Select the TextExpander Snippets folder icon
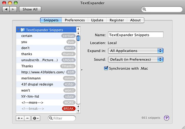The image size is (185, 129). point(23,30)
